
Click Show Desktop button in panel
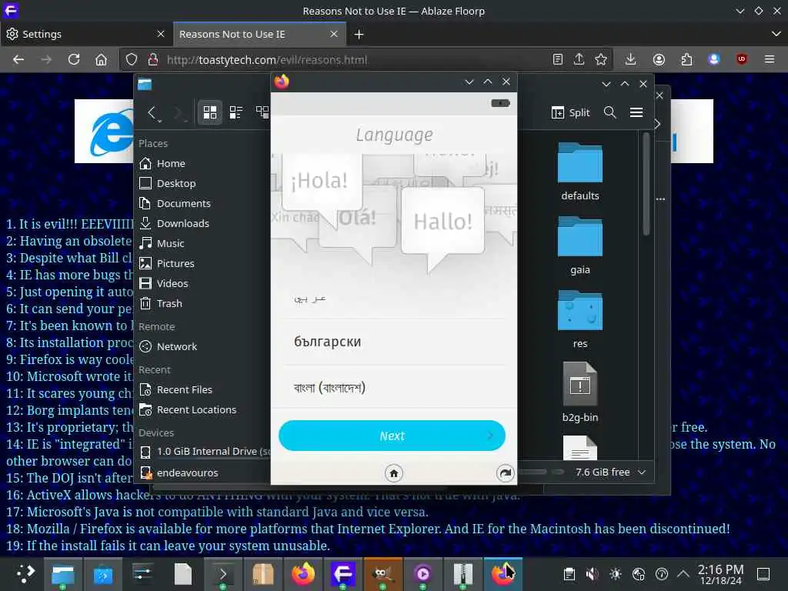763,574
